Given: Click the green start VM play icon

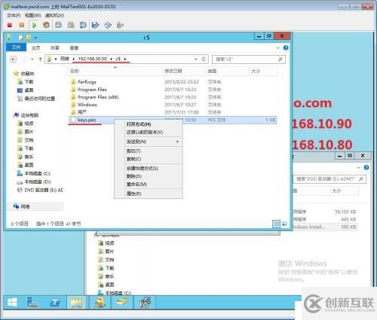Looking at the screenshot, I should (35, 25).
